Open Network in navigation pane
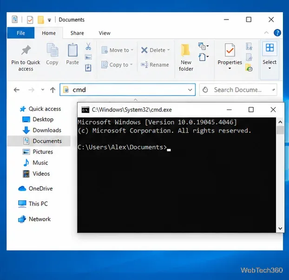 (34, 219)
